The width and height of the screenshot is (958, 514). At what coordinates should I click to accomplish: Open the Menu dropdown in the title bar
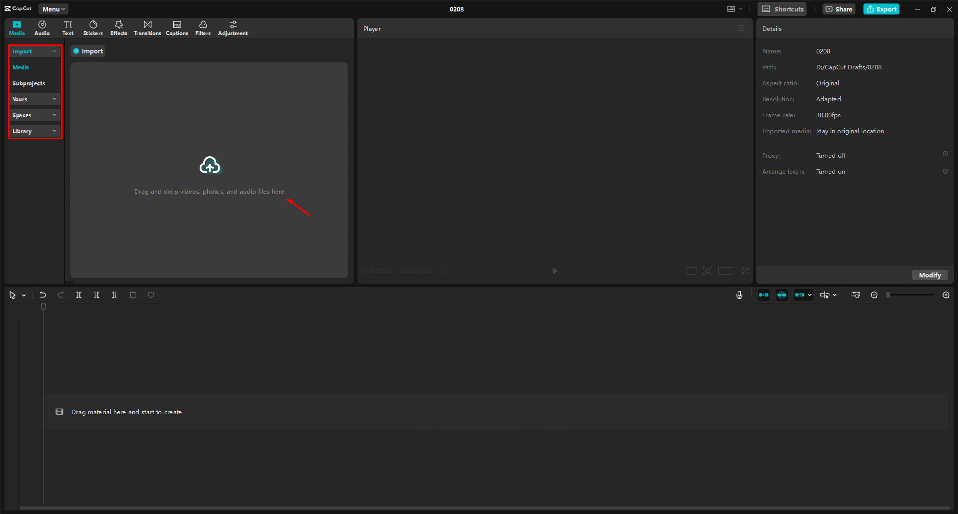tap(53, 8)
